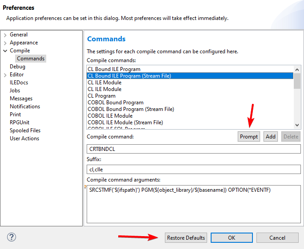The image size is (304, 249).
Task: Select Commands under Compile
Action: (31, 59)
